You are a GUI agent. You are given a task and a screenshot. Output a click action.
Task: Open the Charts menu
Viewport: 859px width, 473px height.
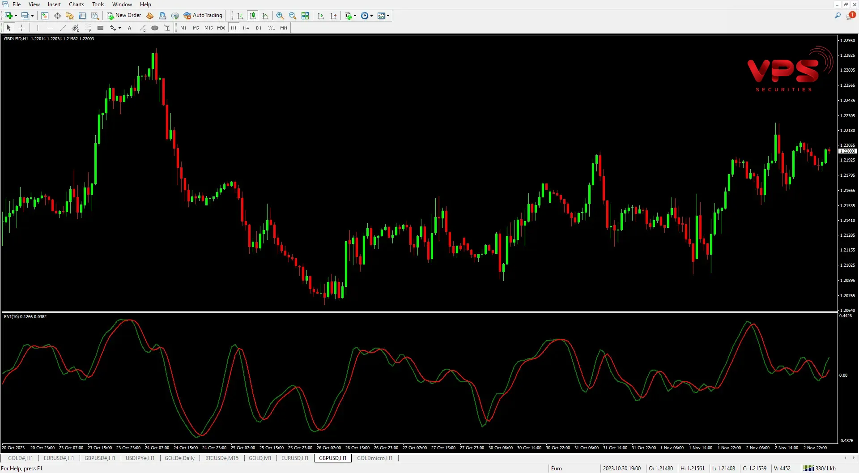(76, 4)
